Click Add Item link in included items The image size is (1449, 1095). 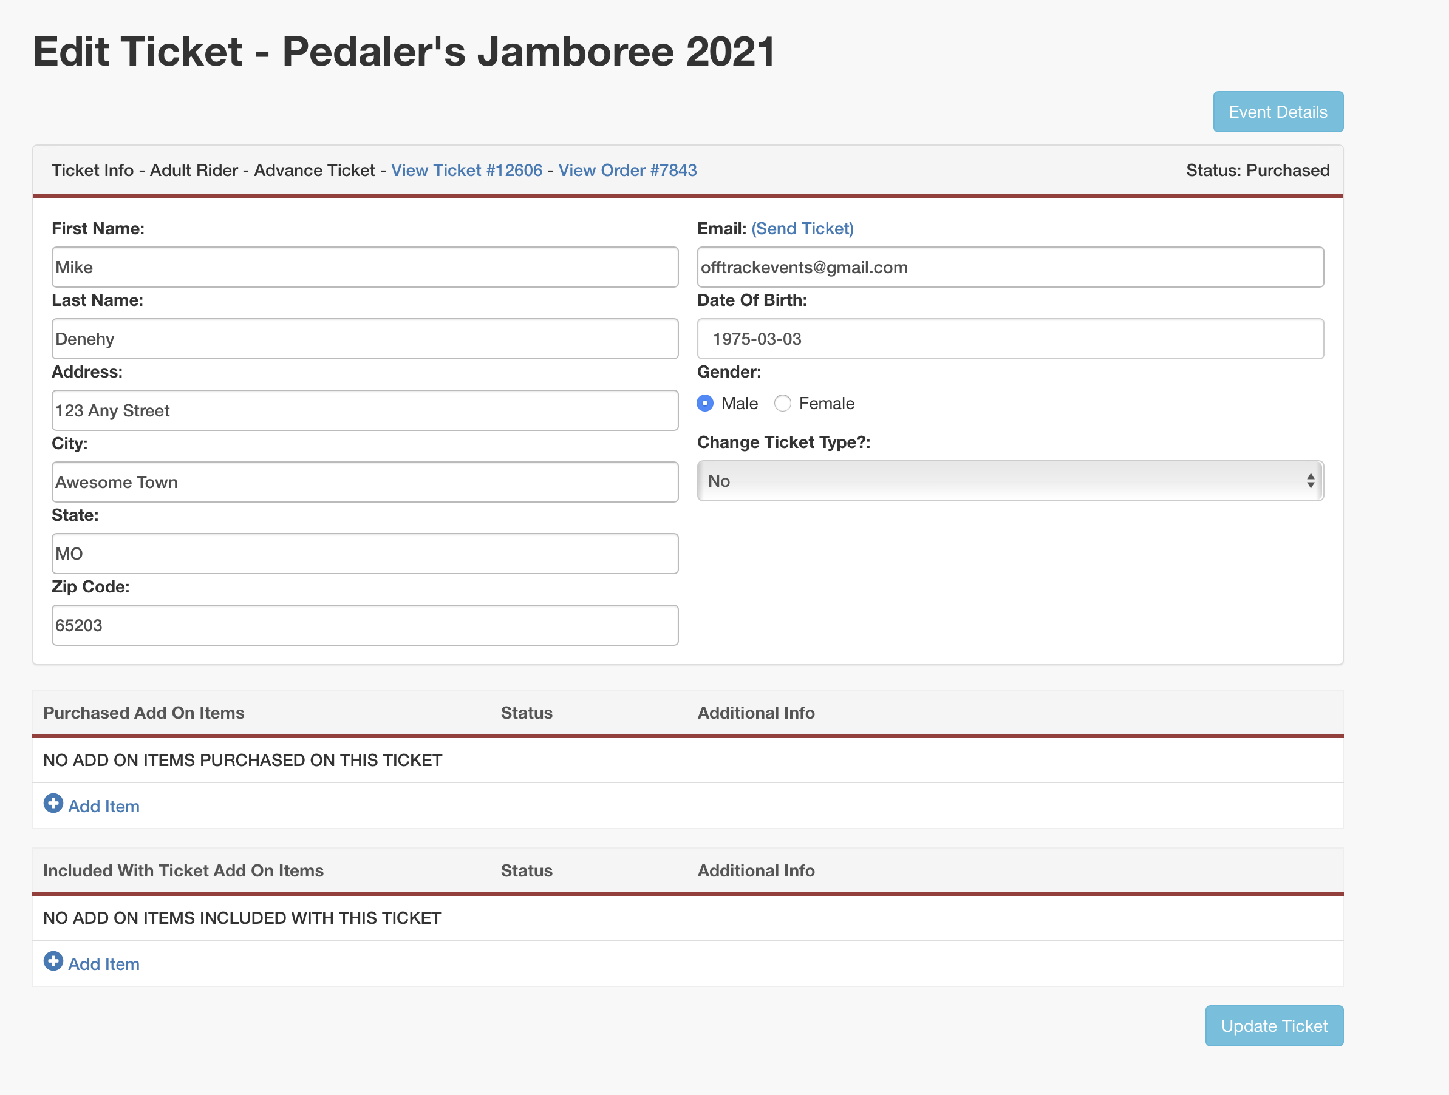(x=103, y=964)
